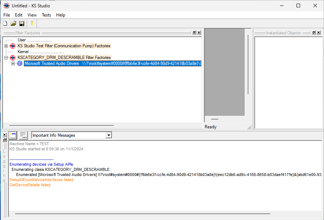The width and height of the screenshot is (324, 220).
Task: Select the Microsoft Trusted Audio Drivers row
Action: point(113,63)
